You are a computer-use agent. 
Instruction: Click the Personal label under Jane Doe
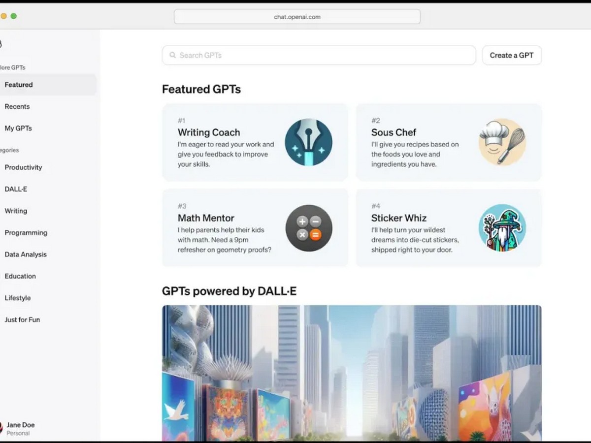coord(18,433)
